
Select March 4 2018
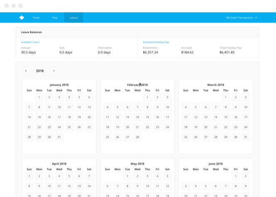(x=186, y=107)
